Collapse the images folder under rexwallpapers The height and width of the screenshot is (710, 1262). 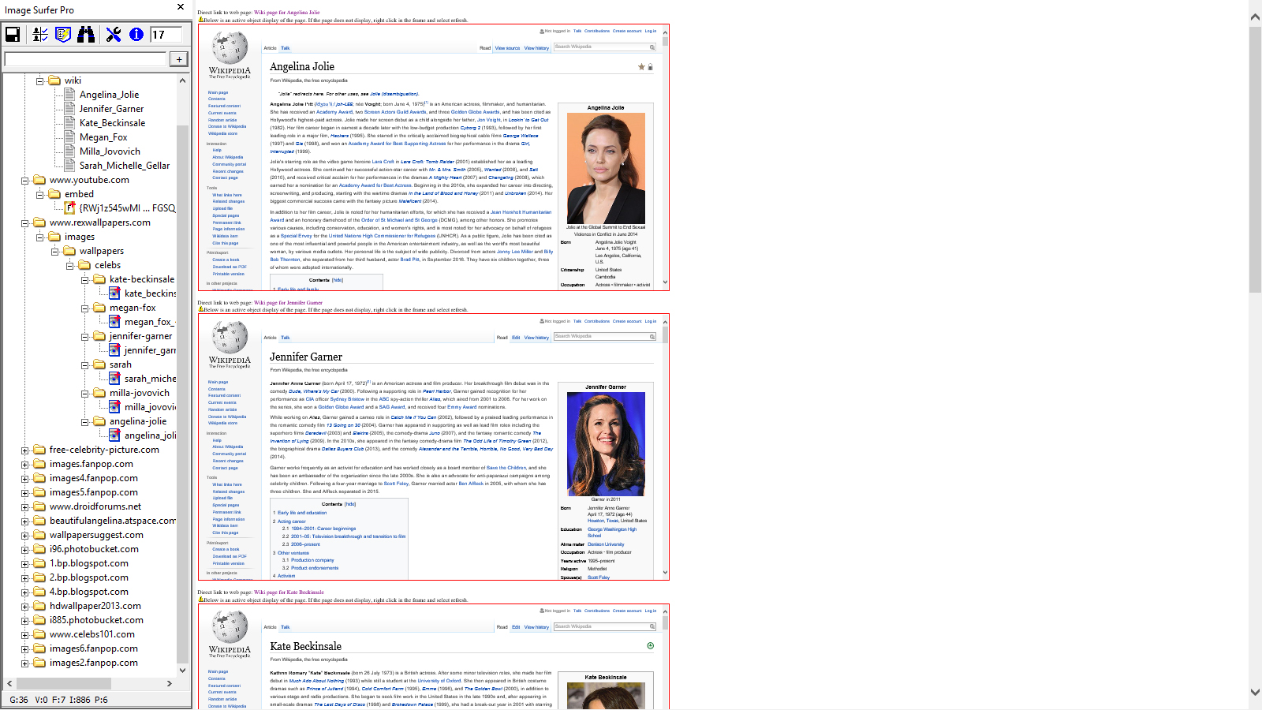(39, 237)
